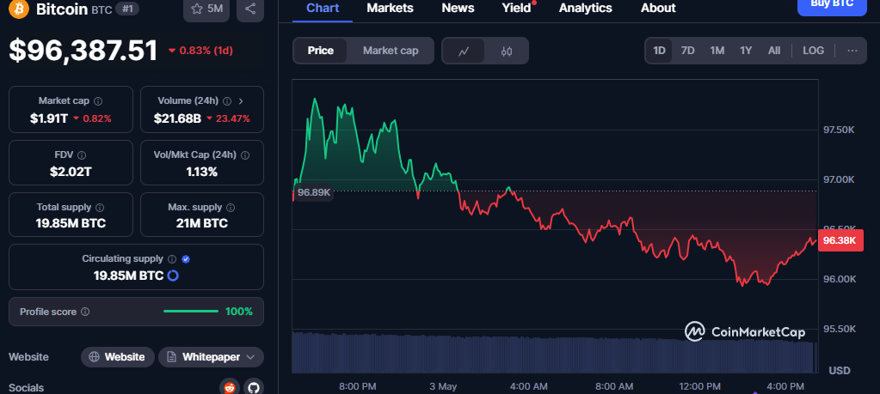Click the 100% profile score value
The height and width of the screenshot is (394, 880).
click(x=239, y=312)
